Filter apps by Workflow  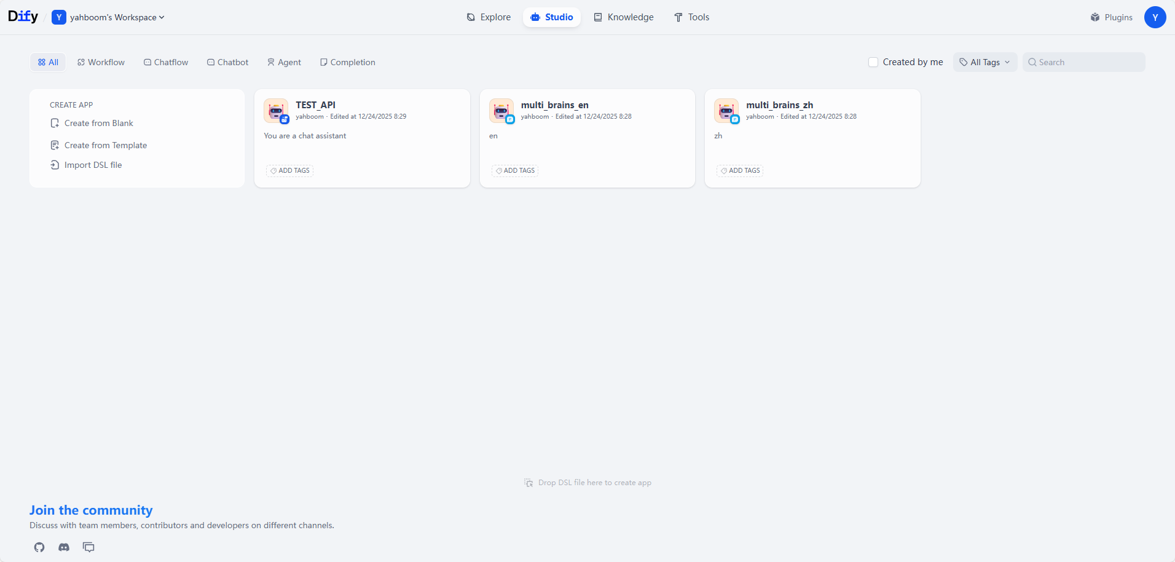(x=101, y=62)
